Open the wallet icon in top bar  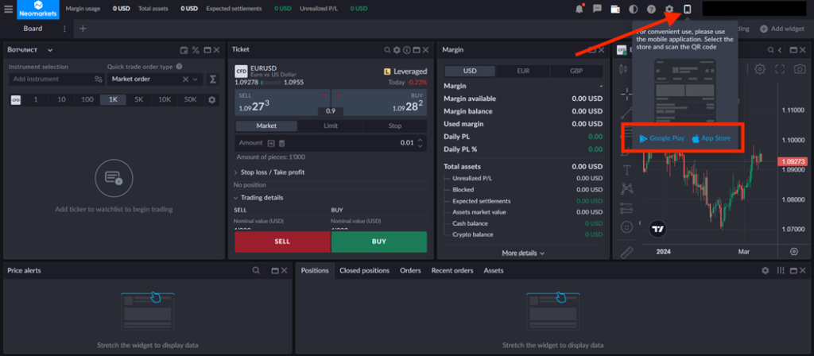[615, 9]
